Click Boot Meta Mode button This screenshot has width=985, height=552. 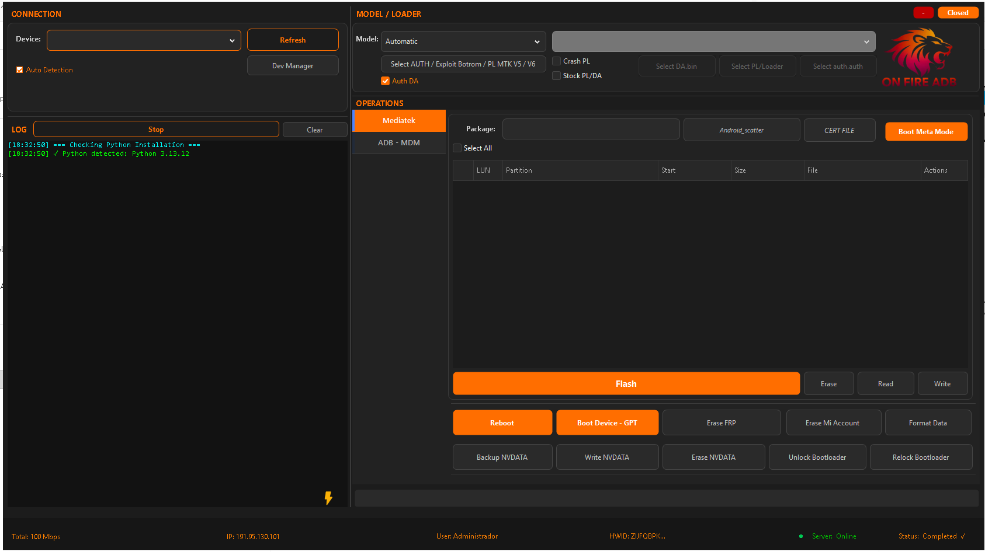click(x=926, y=132)
